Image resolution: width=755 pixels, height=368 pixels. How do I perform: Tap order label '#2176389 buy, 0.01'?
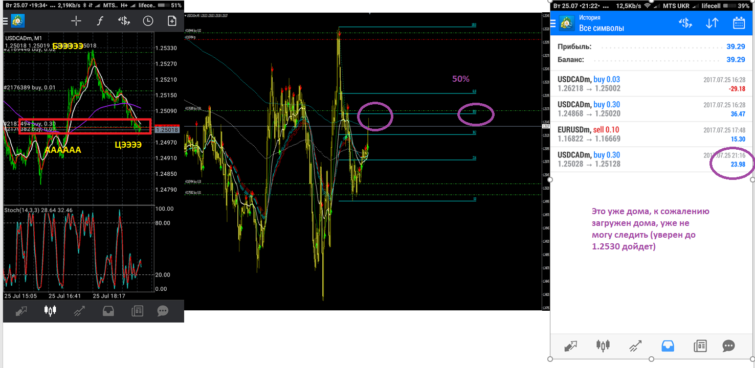(30, 87)
